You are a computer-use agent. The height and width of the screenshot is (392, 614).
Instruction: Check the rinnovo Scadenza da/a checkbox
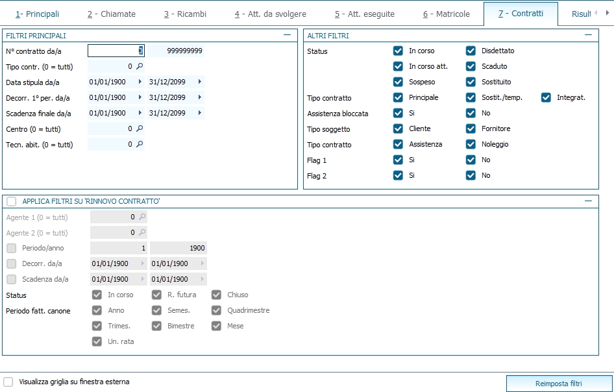(x=11, y=279)
